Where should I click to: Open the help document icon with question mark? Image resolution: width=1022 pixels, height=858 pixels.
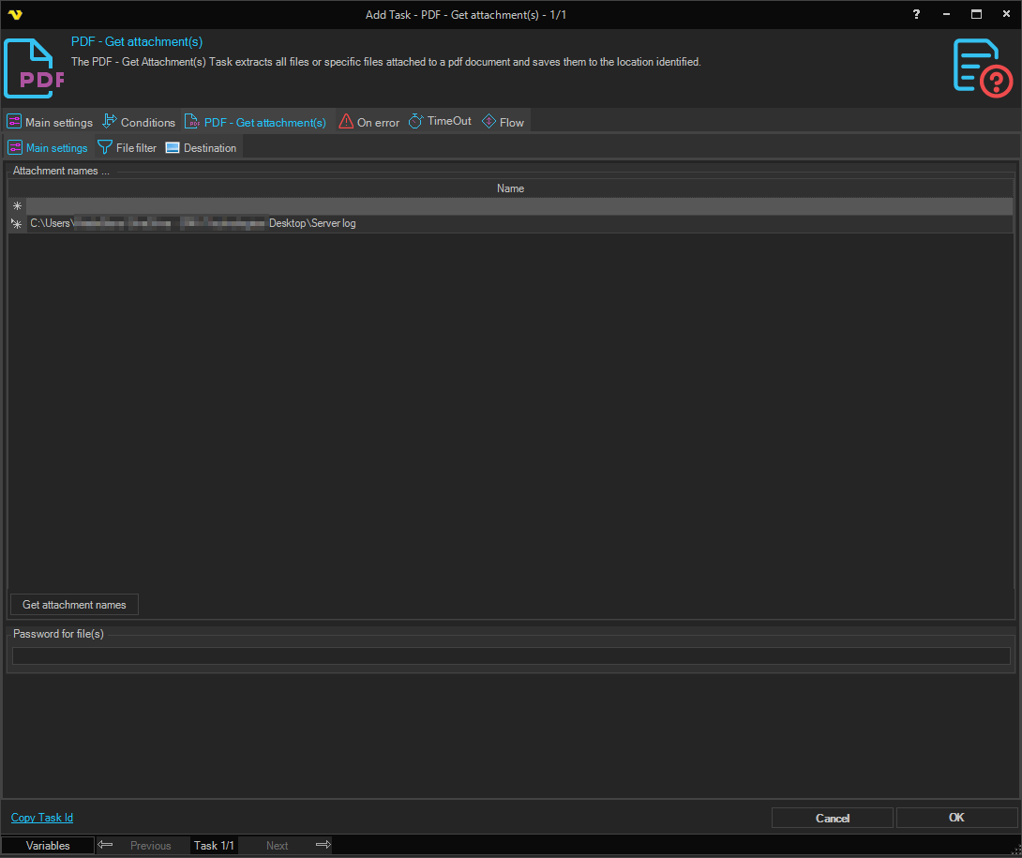[982, 67]
